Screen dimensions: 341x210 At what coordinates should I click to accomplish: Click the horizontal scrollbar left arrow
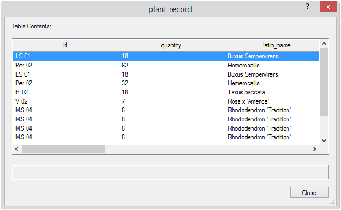17,149
